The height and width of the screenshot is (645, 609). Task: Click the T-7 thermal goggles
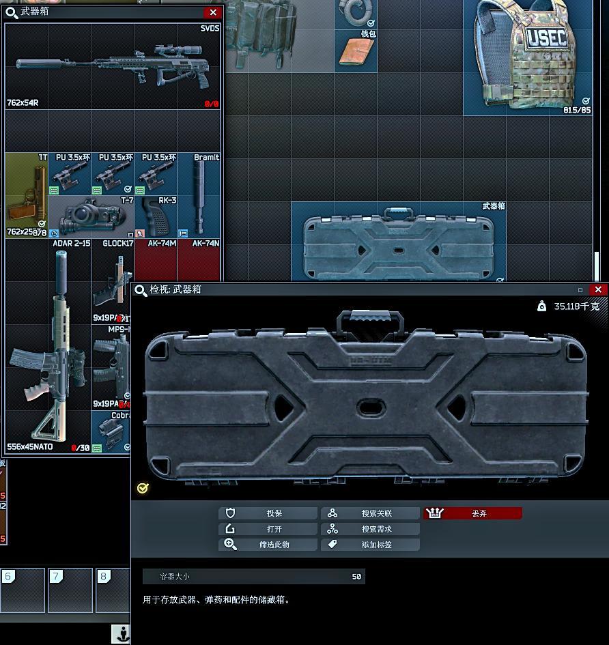[91, 217]
